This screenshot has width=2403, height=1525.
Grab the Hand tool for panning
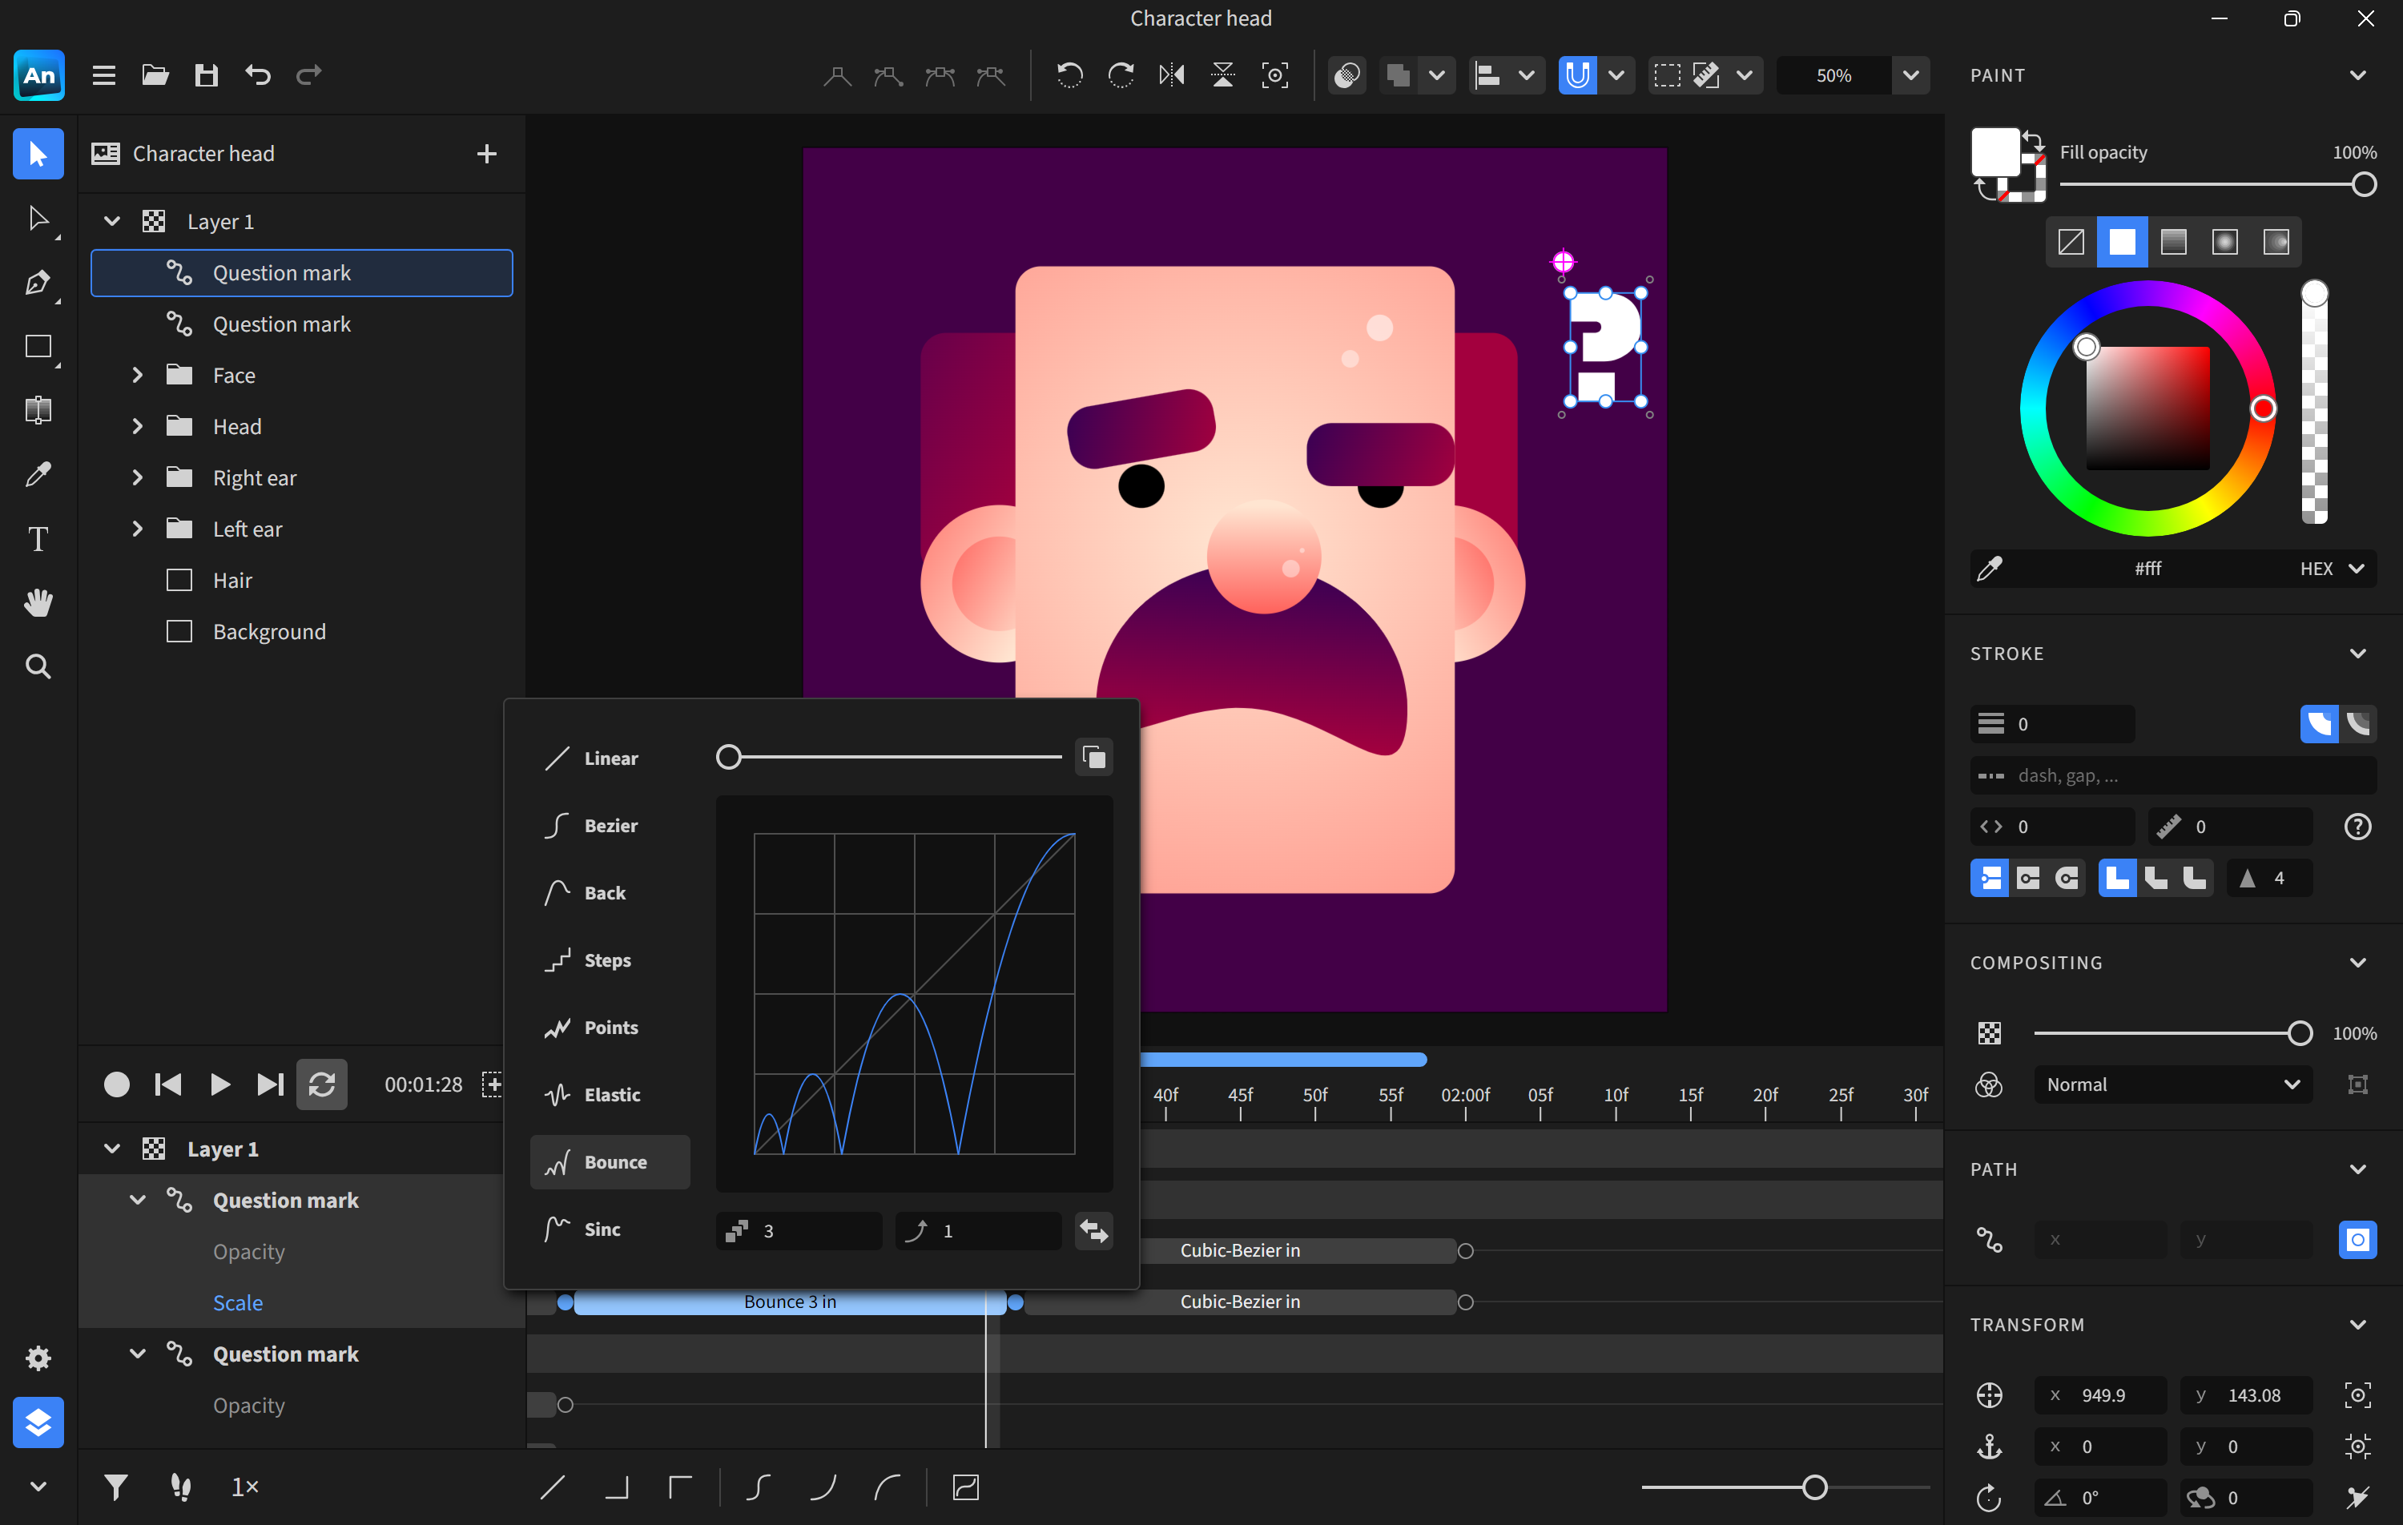38,601
